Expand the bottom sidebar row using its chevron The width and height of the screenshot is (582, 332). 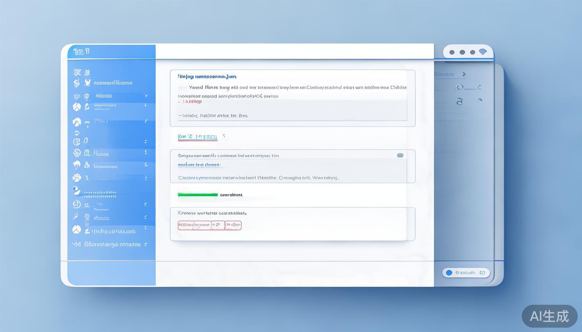tap(146, 245)
